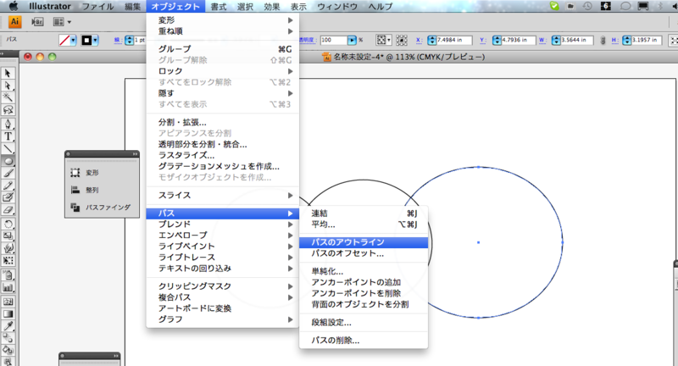Viewport: 678px width, 366px height.
Task: Click the X coordinate link label
Action: (419, 40)
